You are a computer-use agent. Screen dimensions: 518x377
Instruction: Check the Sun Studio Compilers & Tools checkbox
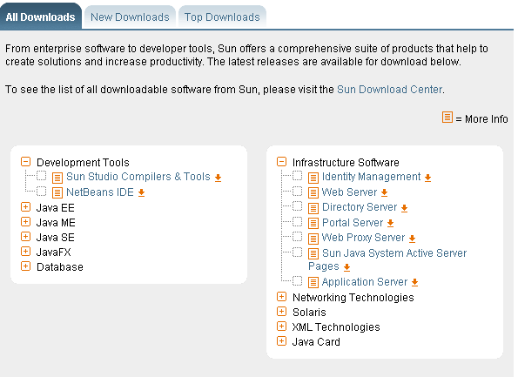[x=41, y=176]
